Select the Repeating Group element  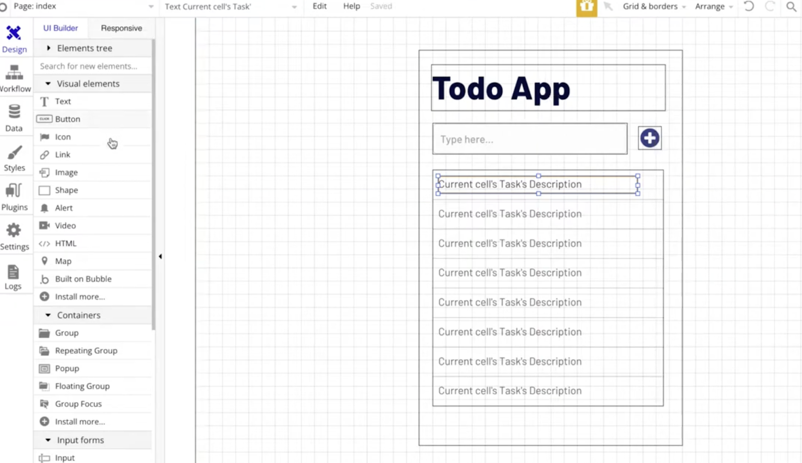click(86, 351)
